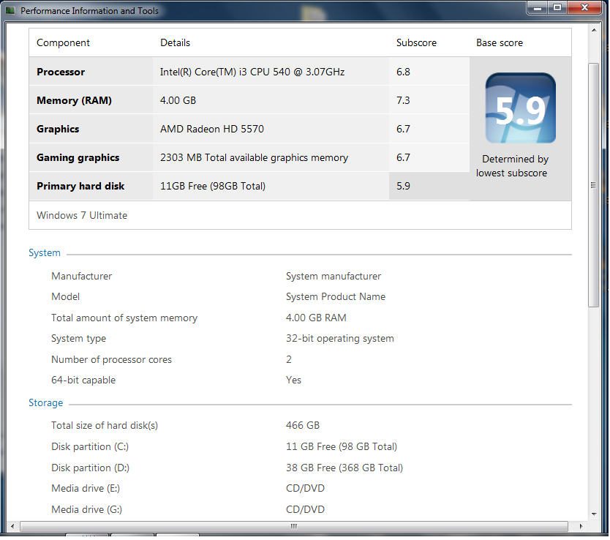Click 2303 MB Total available graphics memory
Image resolution: width=610 pixels, height=540 pixels.
point(254,157)
